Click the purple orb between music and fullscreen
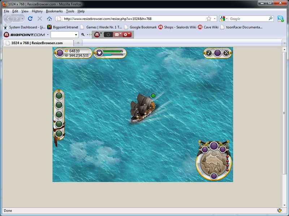The width and height of the screenshot is (289, 216). pos(217,53)
